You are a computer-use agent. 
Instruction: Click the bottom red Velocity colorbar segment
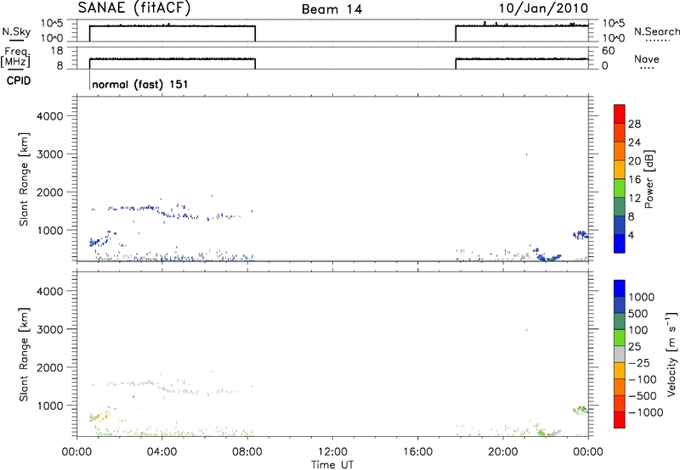[620, 420]
